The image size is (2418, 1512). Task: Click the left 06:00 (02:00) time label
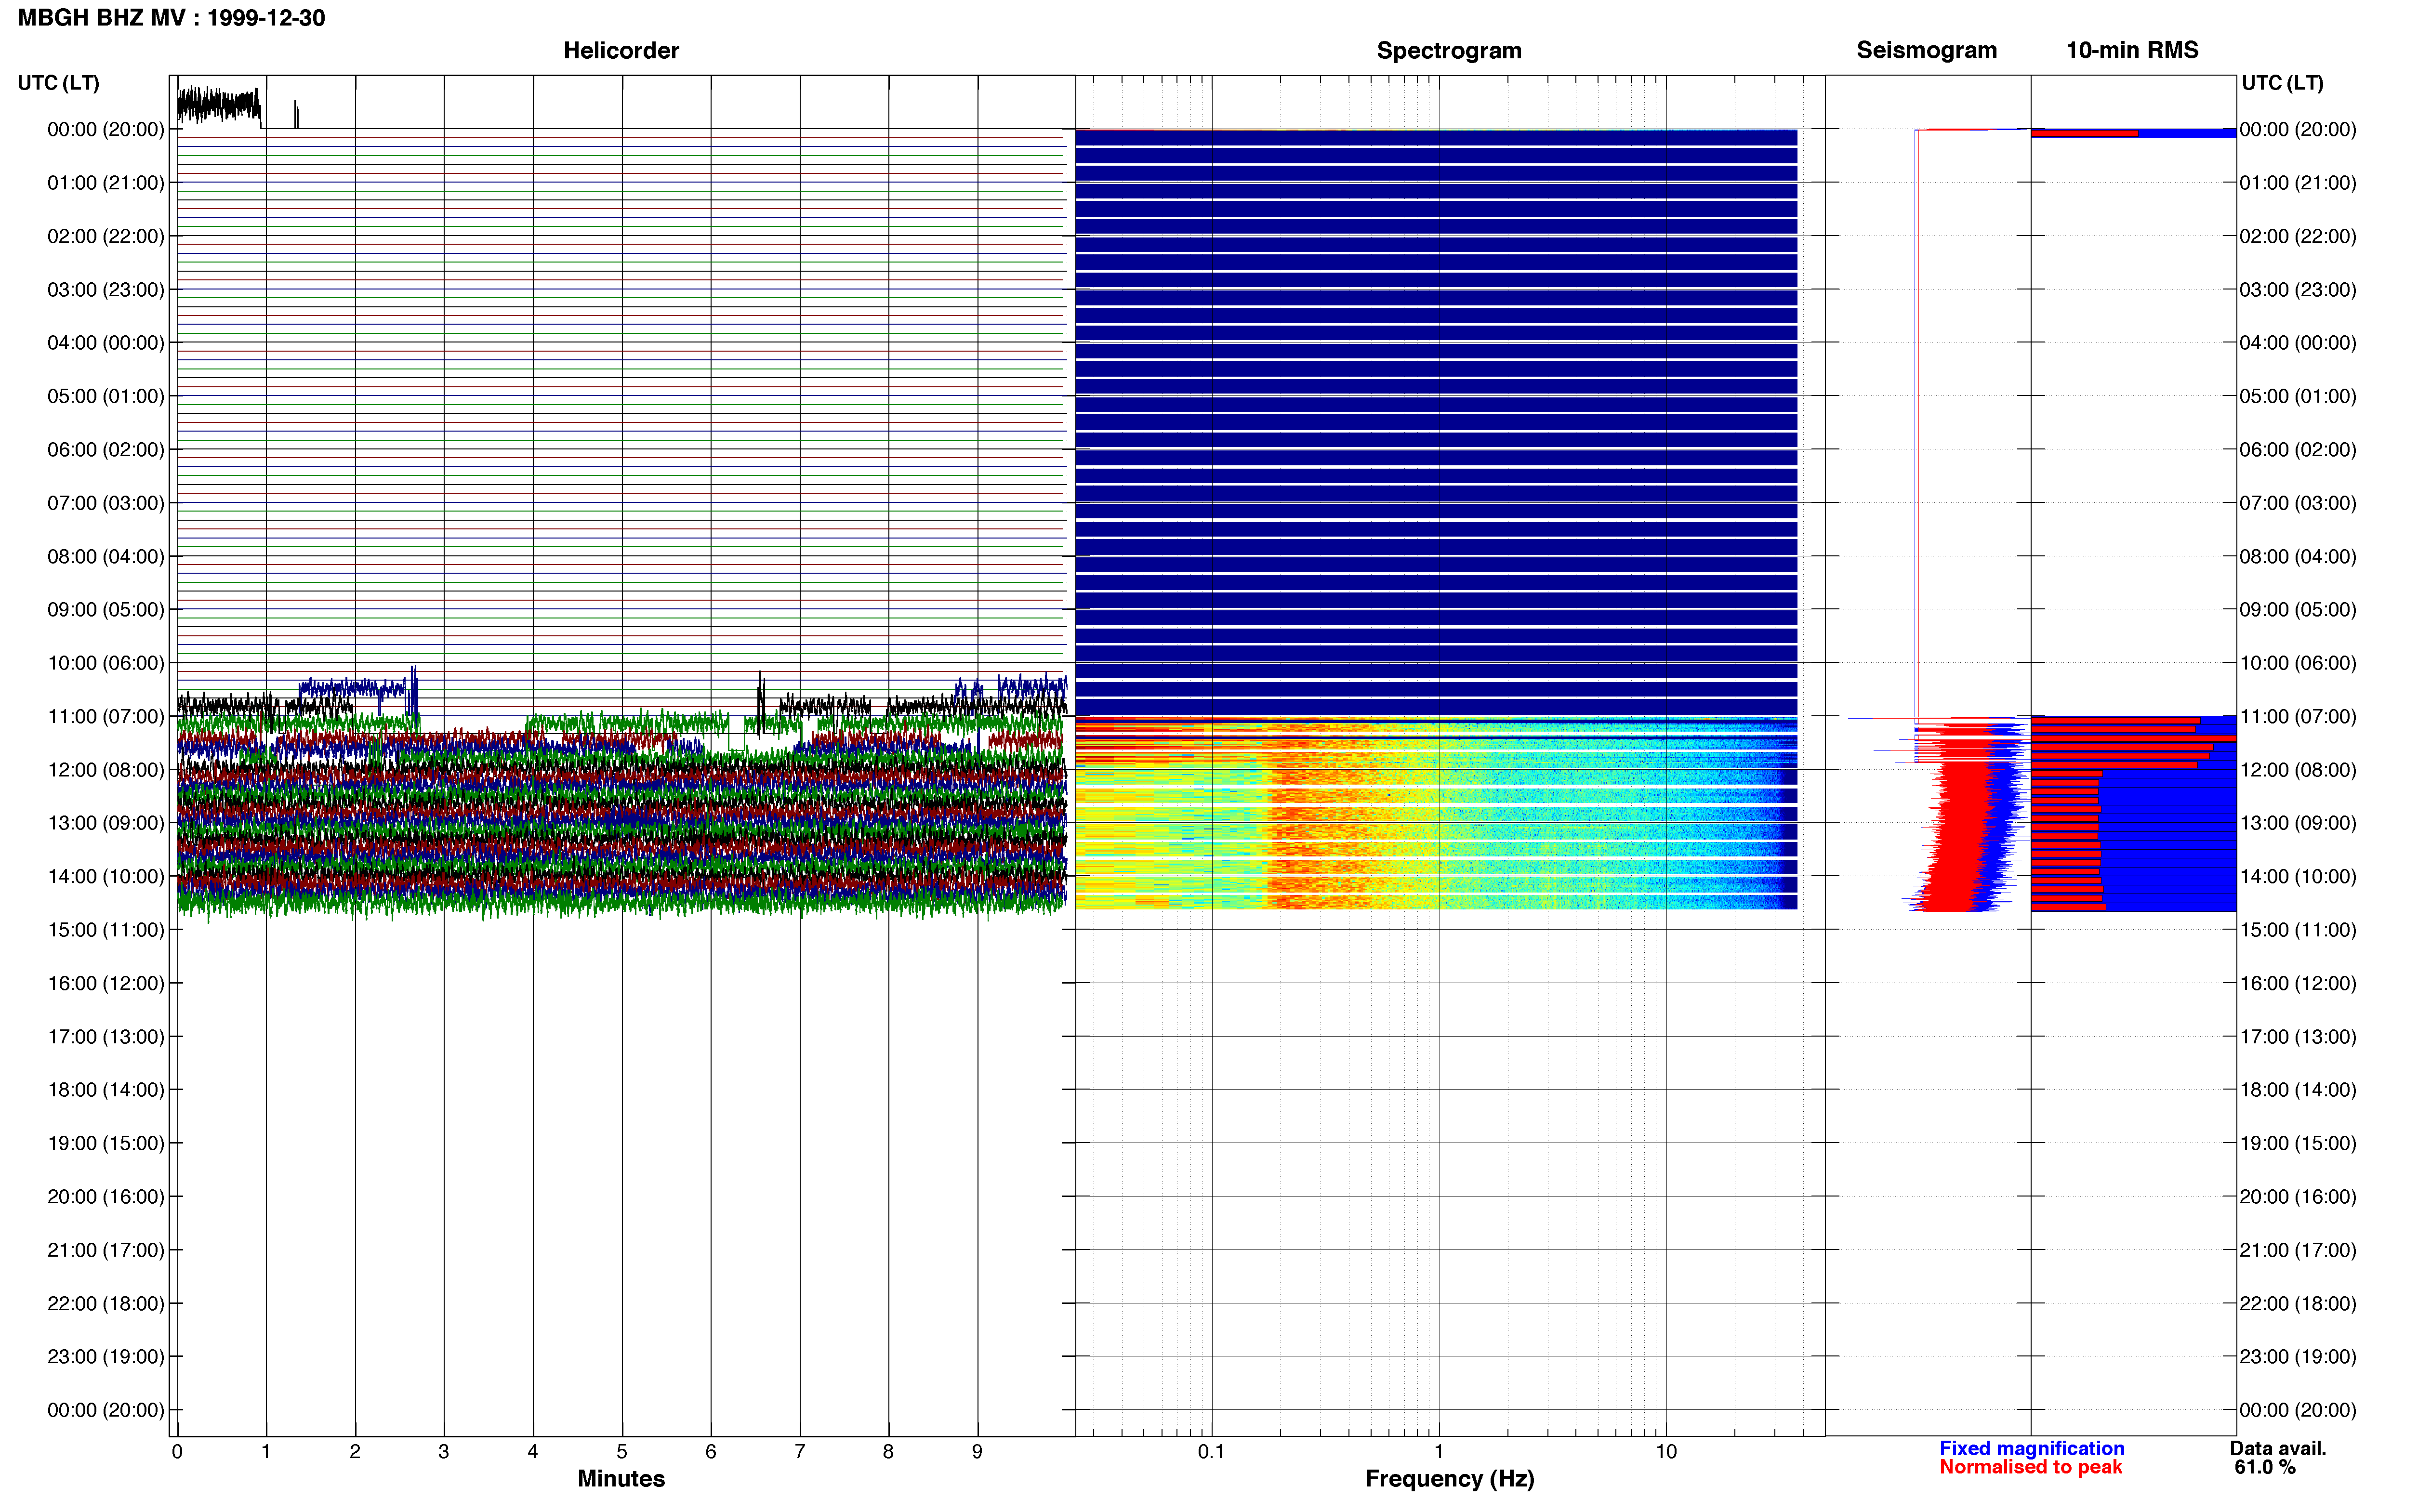tap(106, 450)
